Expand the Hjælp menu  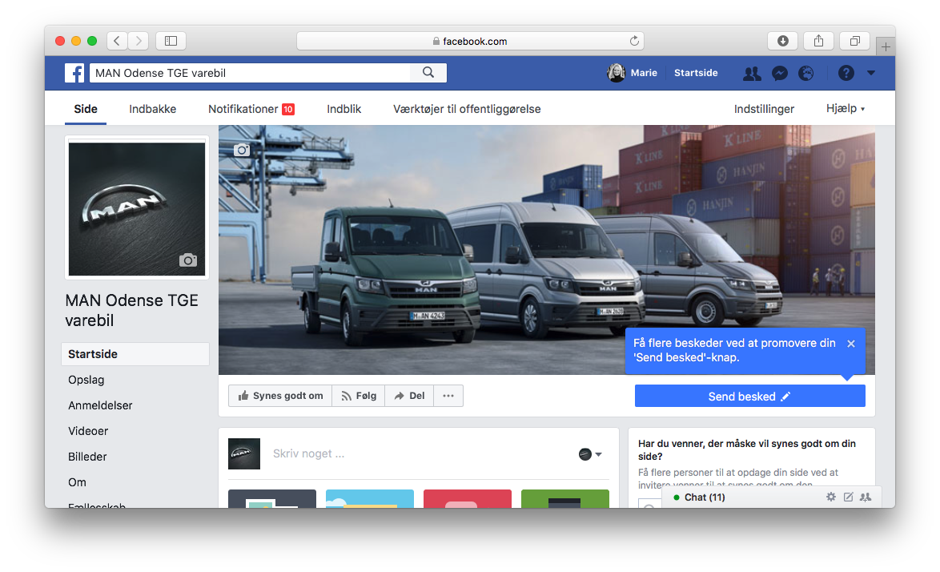point(846,108)
